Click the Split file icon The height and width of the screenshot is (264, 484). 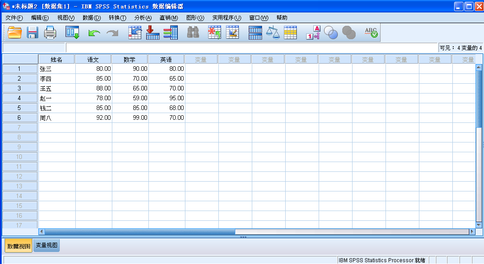(255, 32)
